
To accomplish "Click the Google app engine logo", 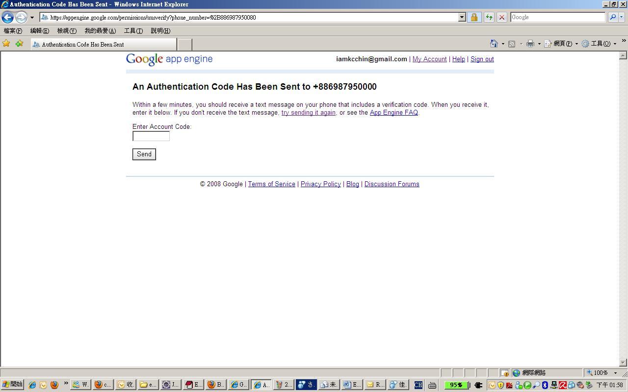I will 169,59.
